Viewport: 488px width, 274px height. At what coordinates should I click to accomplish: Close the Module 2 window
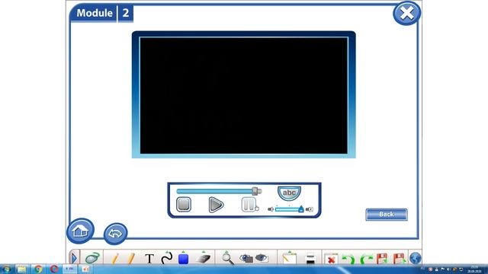[x=406, y=13]
